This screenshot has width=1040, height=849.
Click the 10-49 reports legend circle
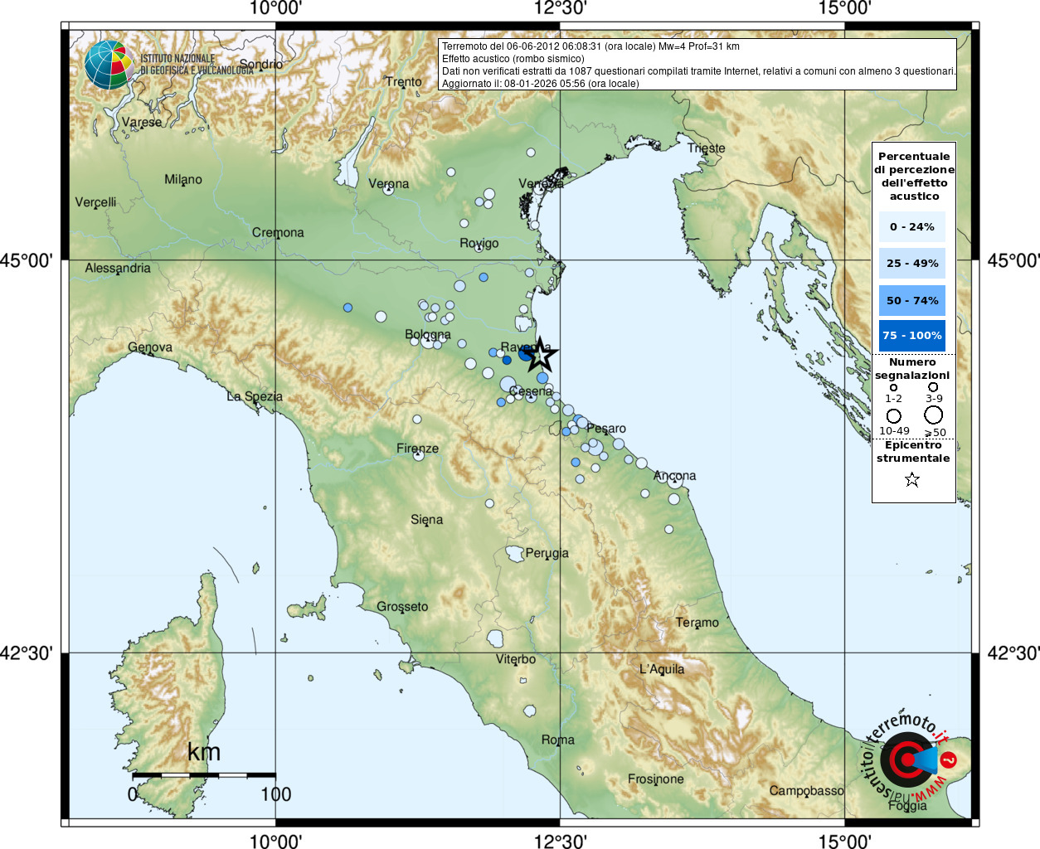coord(894,415)
